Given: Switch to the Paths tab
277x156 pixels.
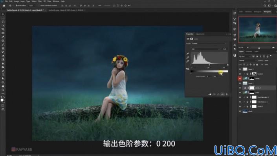Looking at the screenshot, I should click(256, 52).
